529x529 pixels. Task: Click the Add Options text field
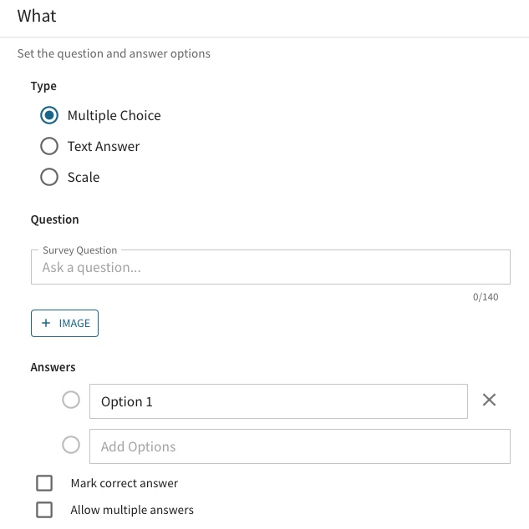coord(299,446)
